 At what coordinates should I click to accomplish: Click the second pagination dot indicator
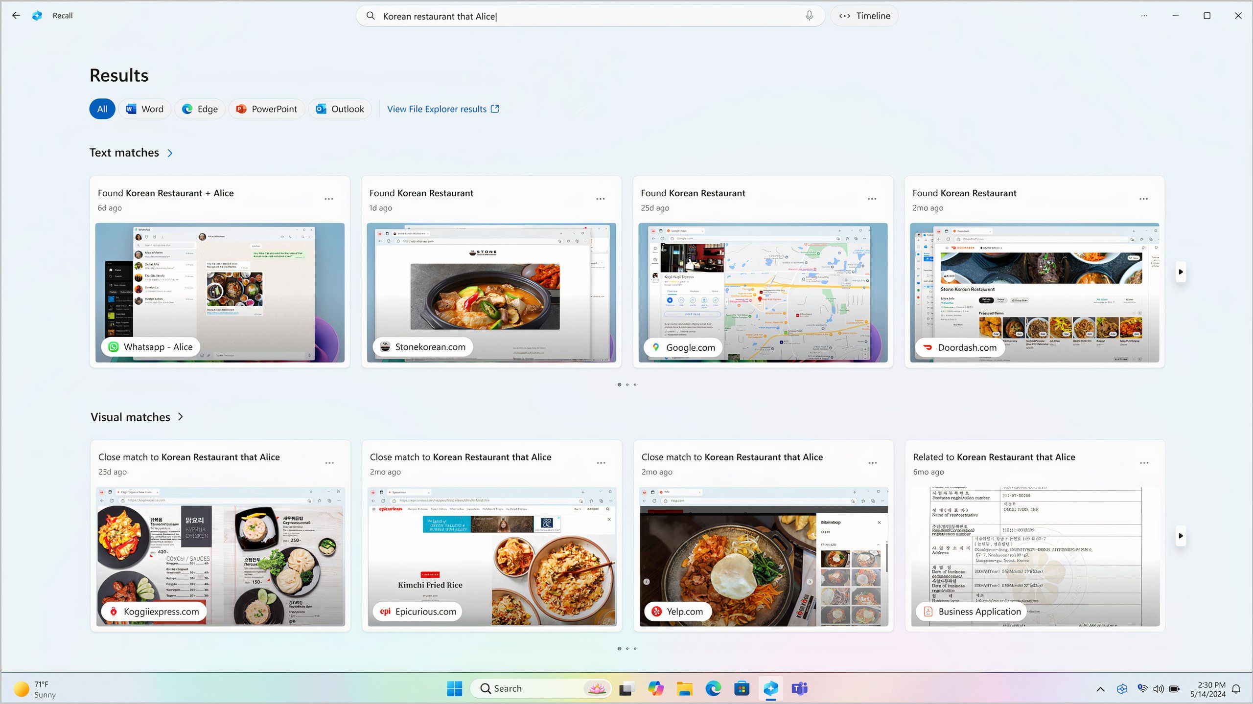click(627, 385)
